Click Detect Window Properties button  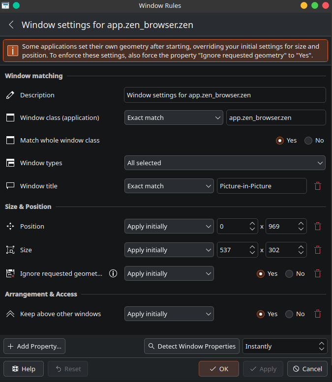point(192,346)
